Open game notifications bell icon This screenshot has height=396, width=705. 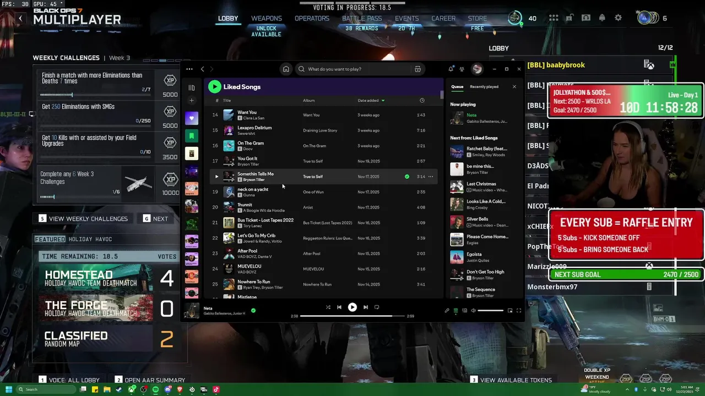pos(602,18)
